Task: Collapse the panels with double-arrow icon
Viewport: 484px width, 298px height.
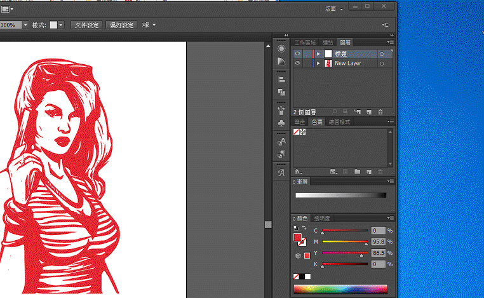Action: point(392,35)
